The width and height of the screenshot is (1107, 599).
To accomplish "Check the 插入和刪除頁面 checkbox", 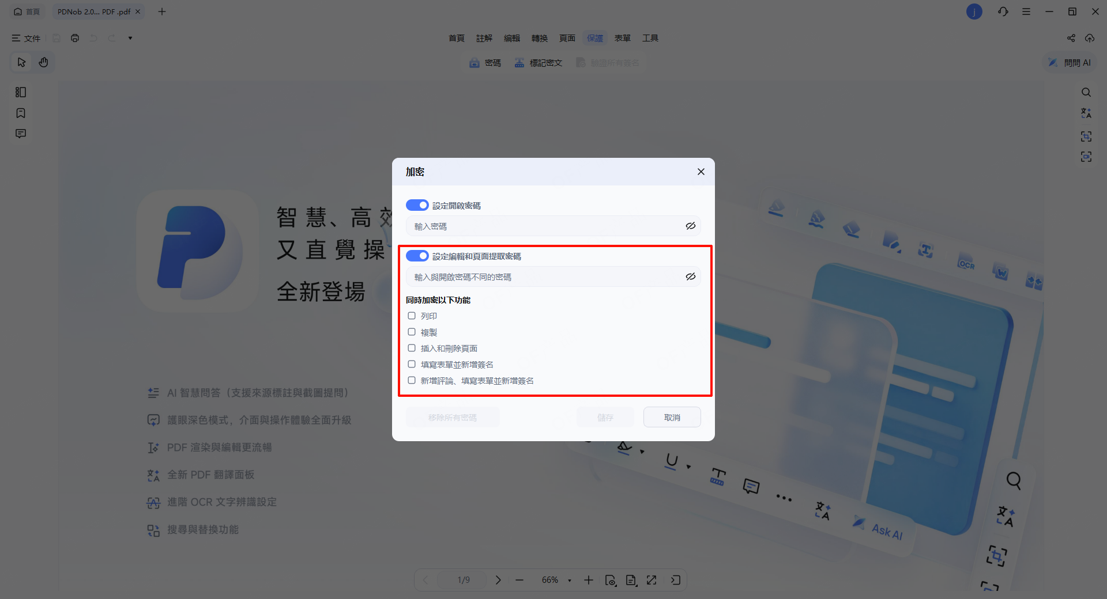I will pos(412,348).
